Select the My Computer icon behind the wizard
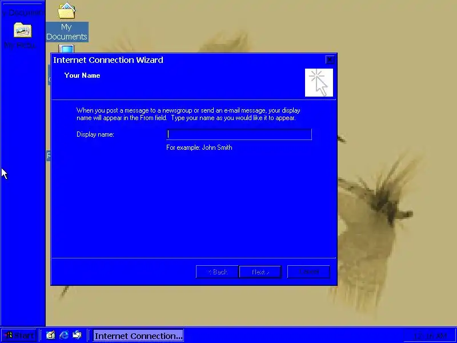The image size is (457, 343). pos(66,49)
